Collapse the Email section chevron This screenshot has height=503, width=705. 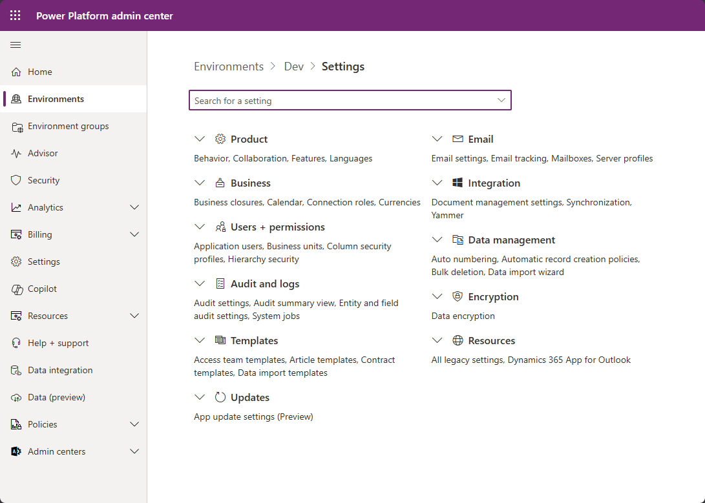(x=437, y=139)
